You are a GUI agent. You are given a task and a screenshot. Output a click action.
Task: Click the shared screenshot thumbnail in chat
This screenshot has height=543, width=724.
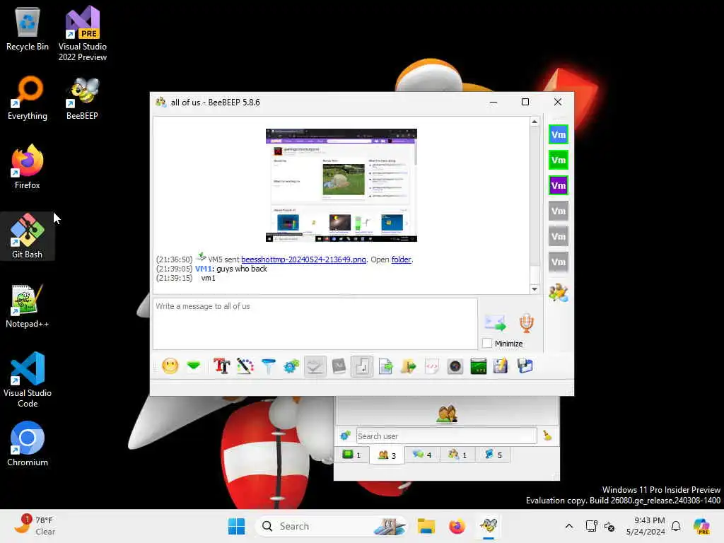tap(341, 185)
